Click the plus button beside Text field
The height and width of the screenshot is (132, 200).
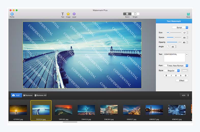tap(186, 55)
